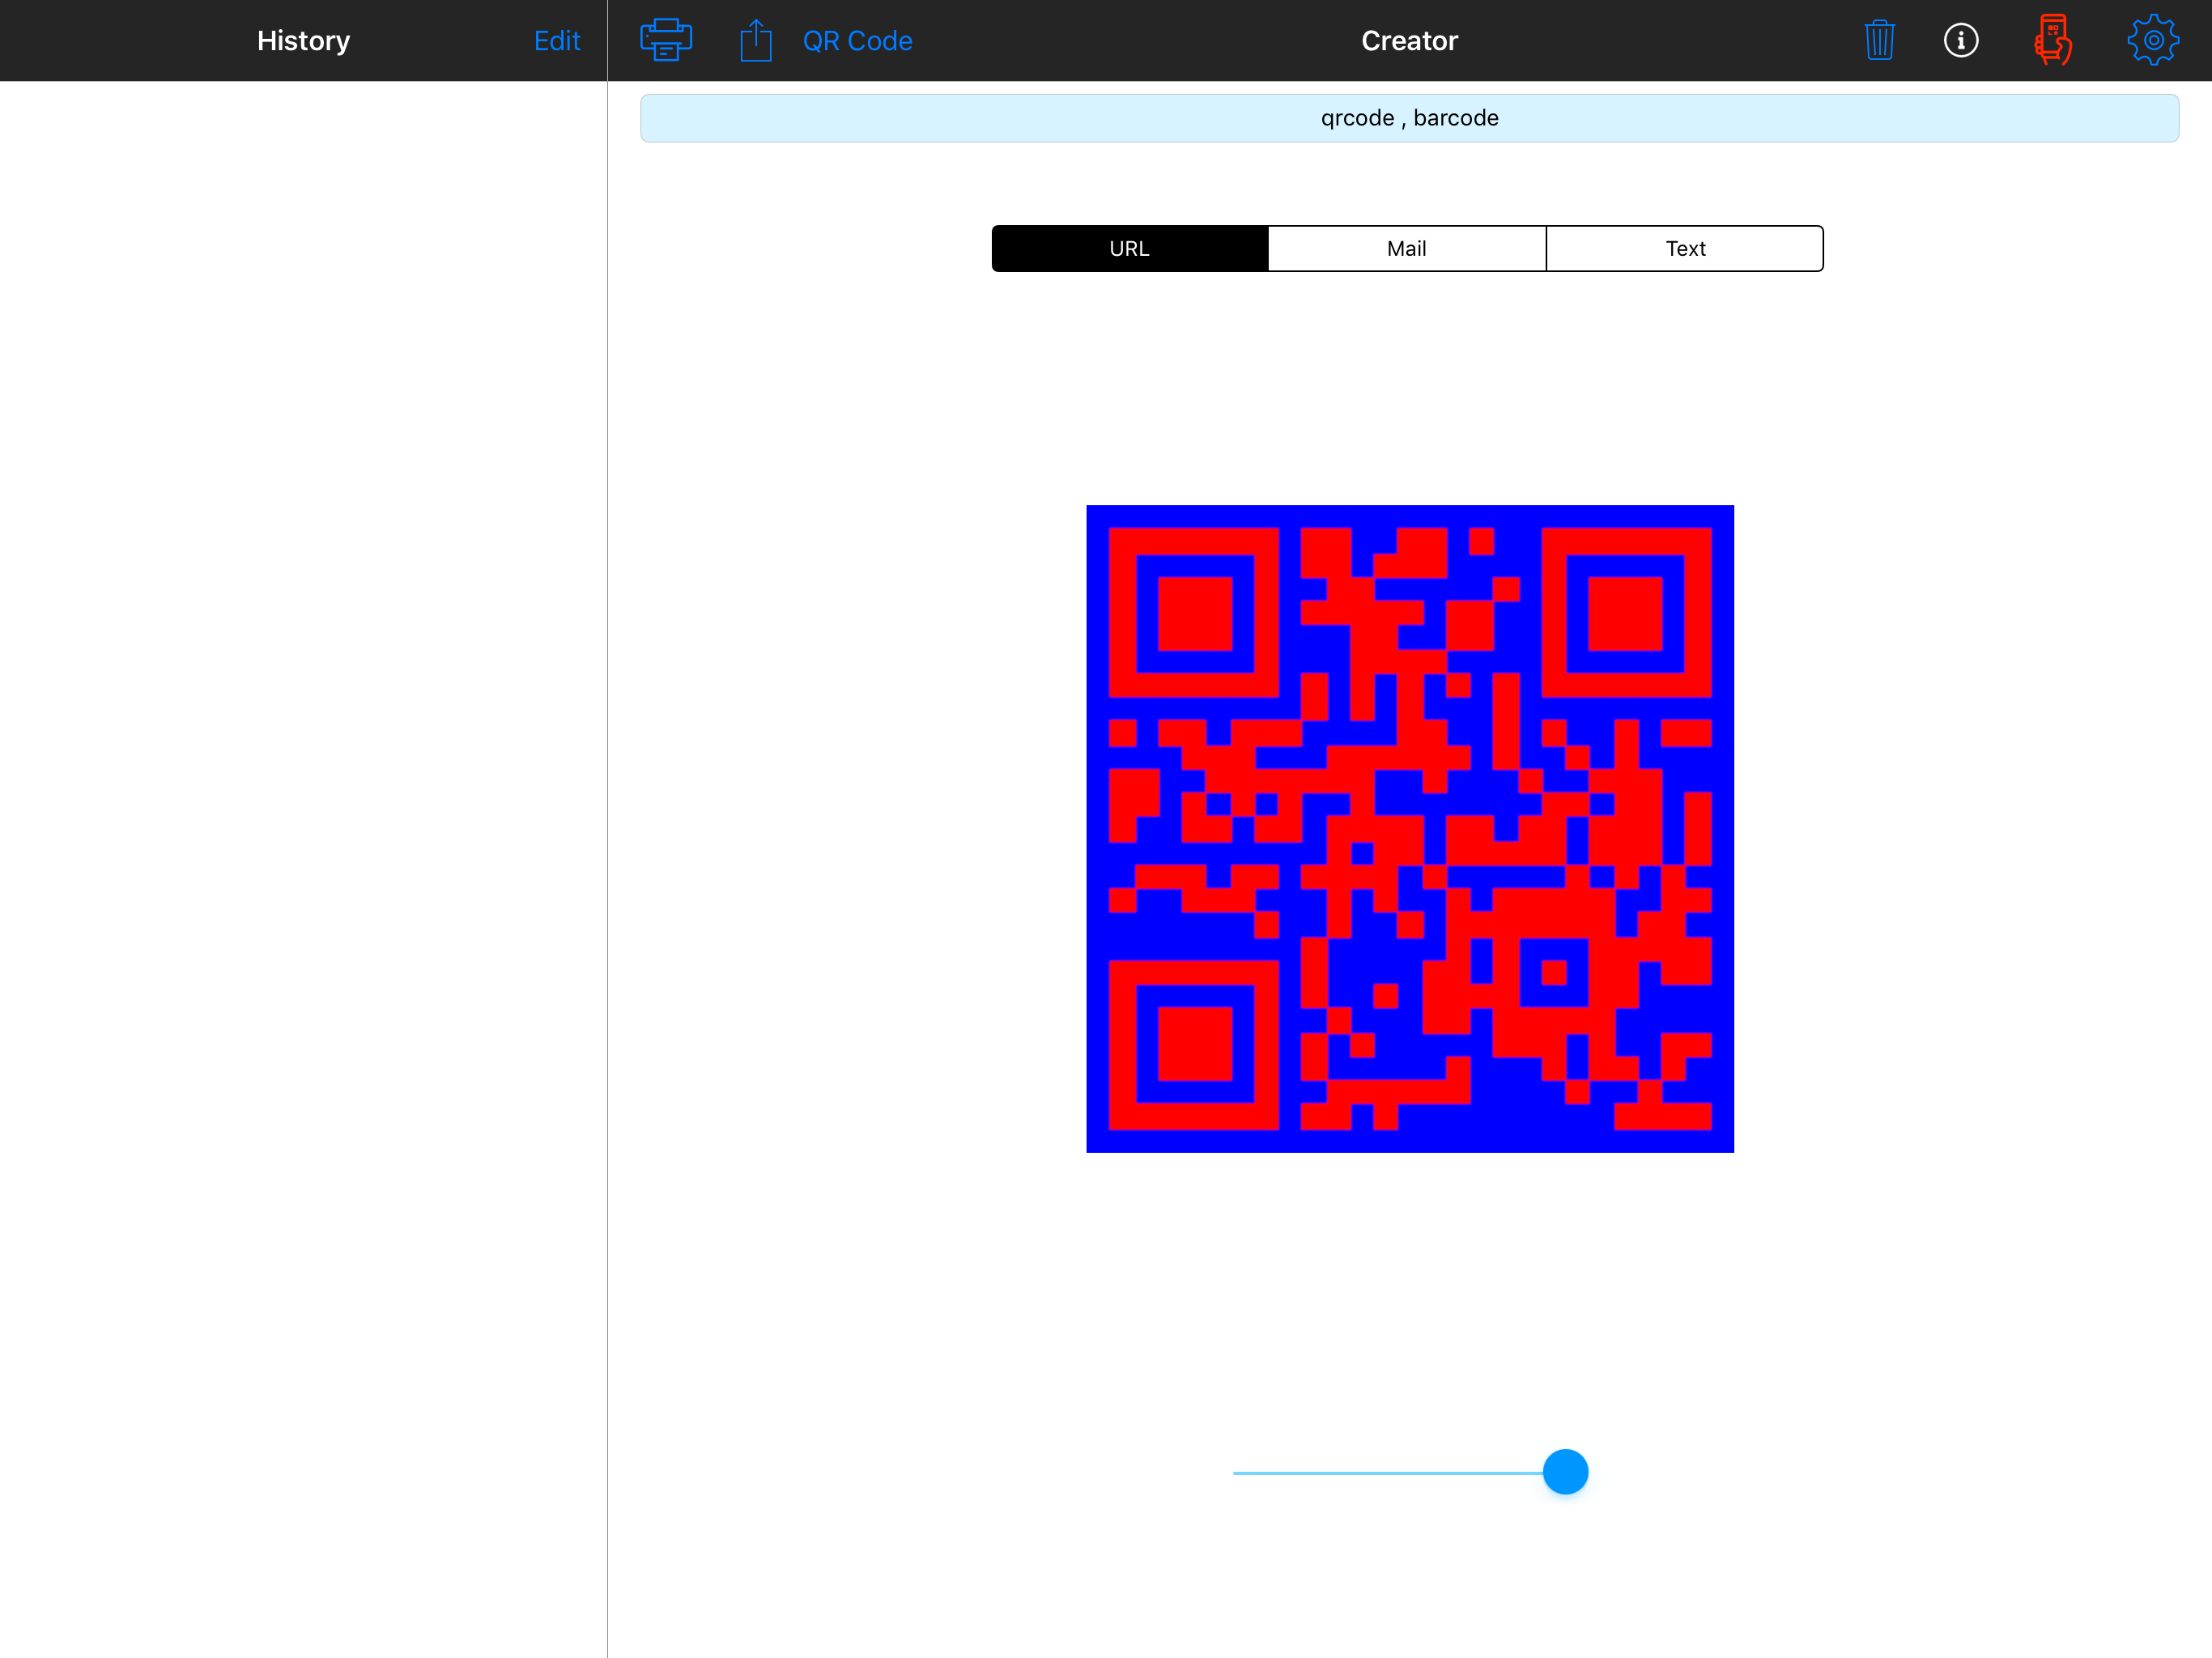Open the QR Code type selector
Image resolution: width=2212 pixels, height=1658 pixels.
858,40
